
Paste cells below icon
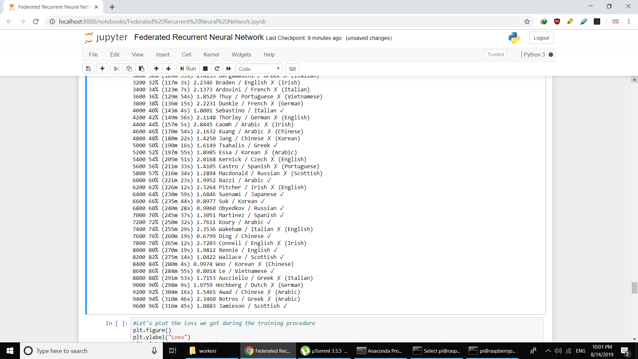142,69
